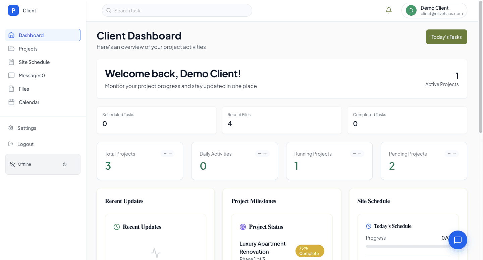
Task: Click the Today's Tasks button
Action: (446, 37)
